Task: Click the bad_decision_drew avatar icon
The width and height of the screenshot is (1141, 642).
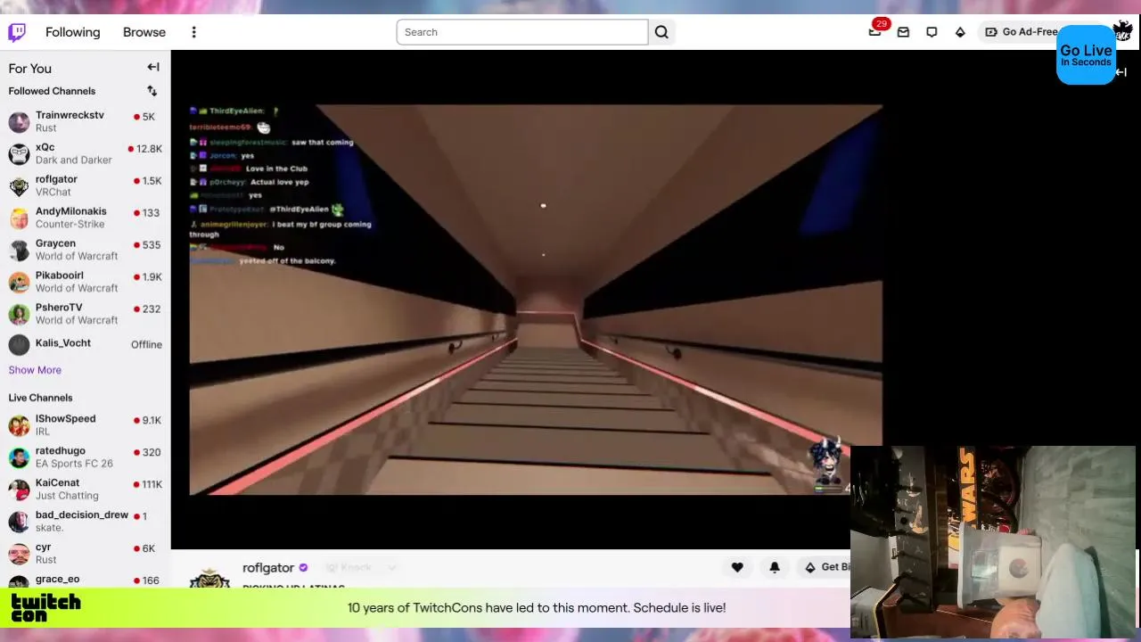Action: (x=19, y=523)
